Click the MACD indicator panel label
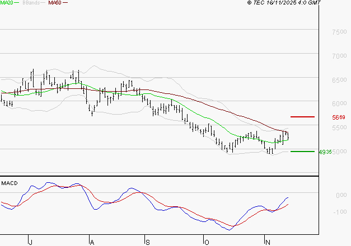This screenshot has width=351, height=246. [x=9, y=183]
